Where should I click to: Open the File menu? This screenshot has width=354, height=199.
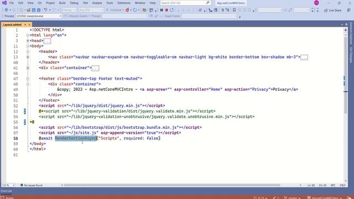coord(12,3)
